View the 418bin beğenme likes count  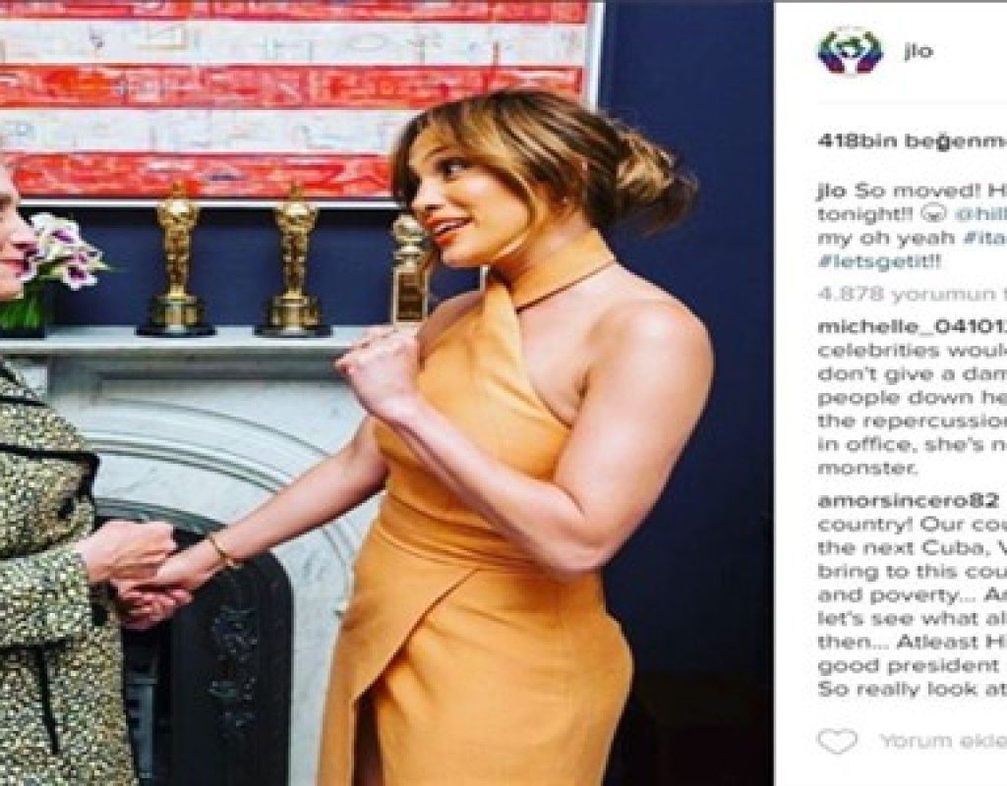click(x=912, y=141)
